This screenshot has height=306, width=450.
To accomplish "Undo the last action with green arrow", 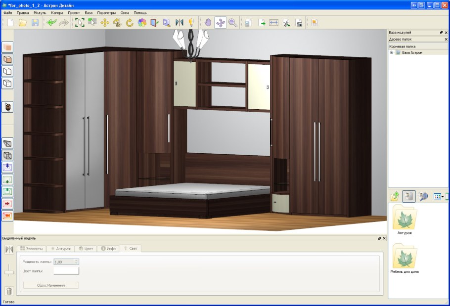I will [51, 22].
